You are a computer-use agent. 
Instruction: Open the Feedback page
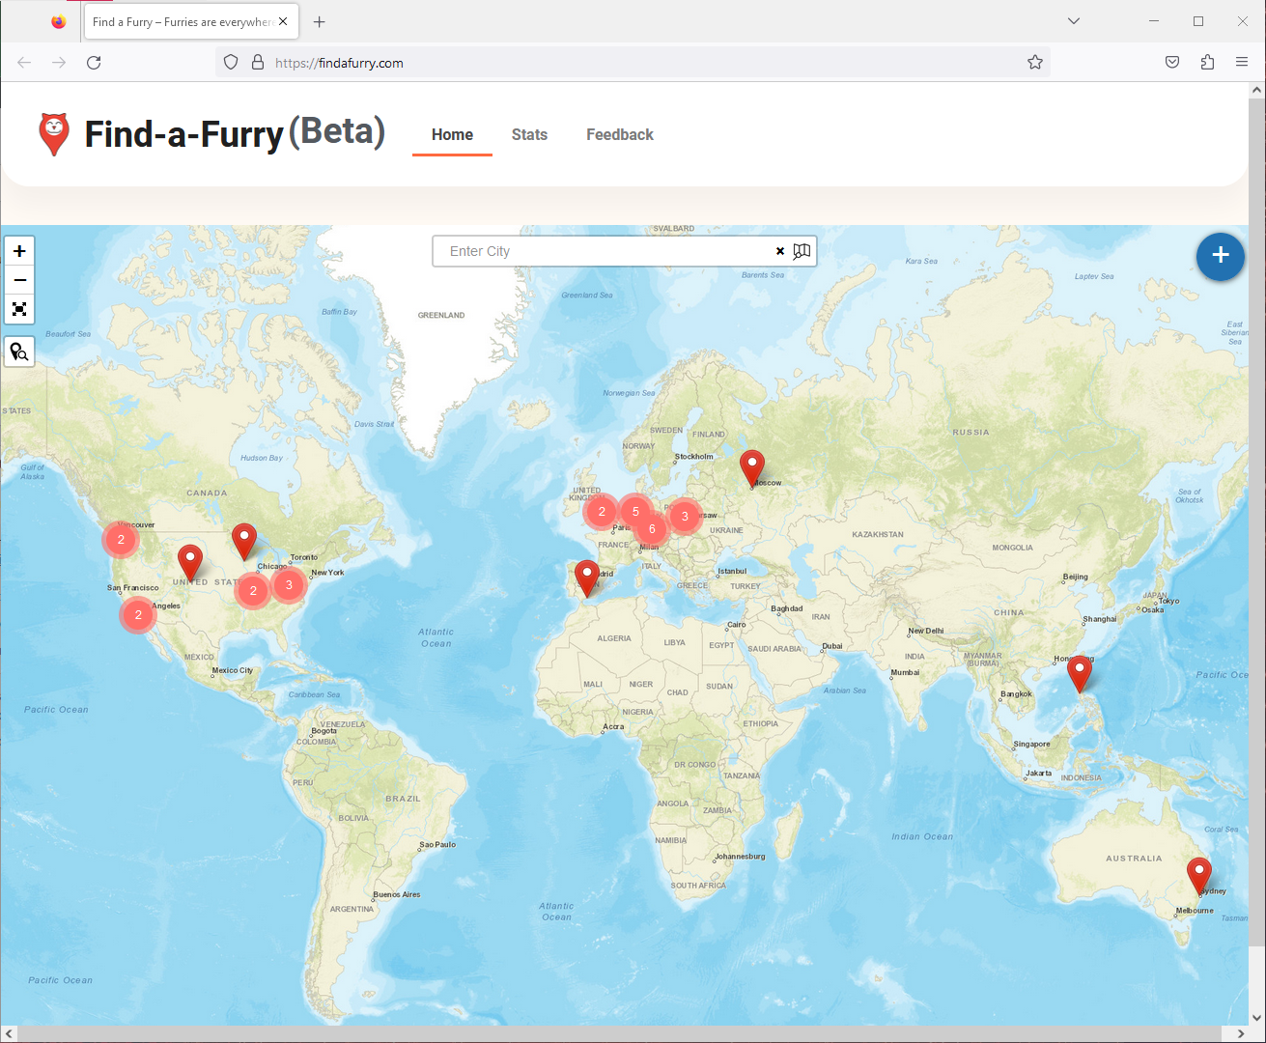(x=620, y=135)
